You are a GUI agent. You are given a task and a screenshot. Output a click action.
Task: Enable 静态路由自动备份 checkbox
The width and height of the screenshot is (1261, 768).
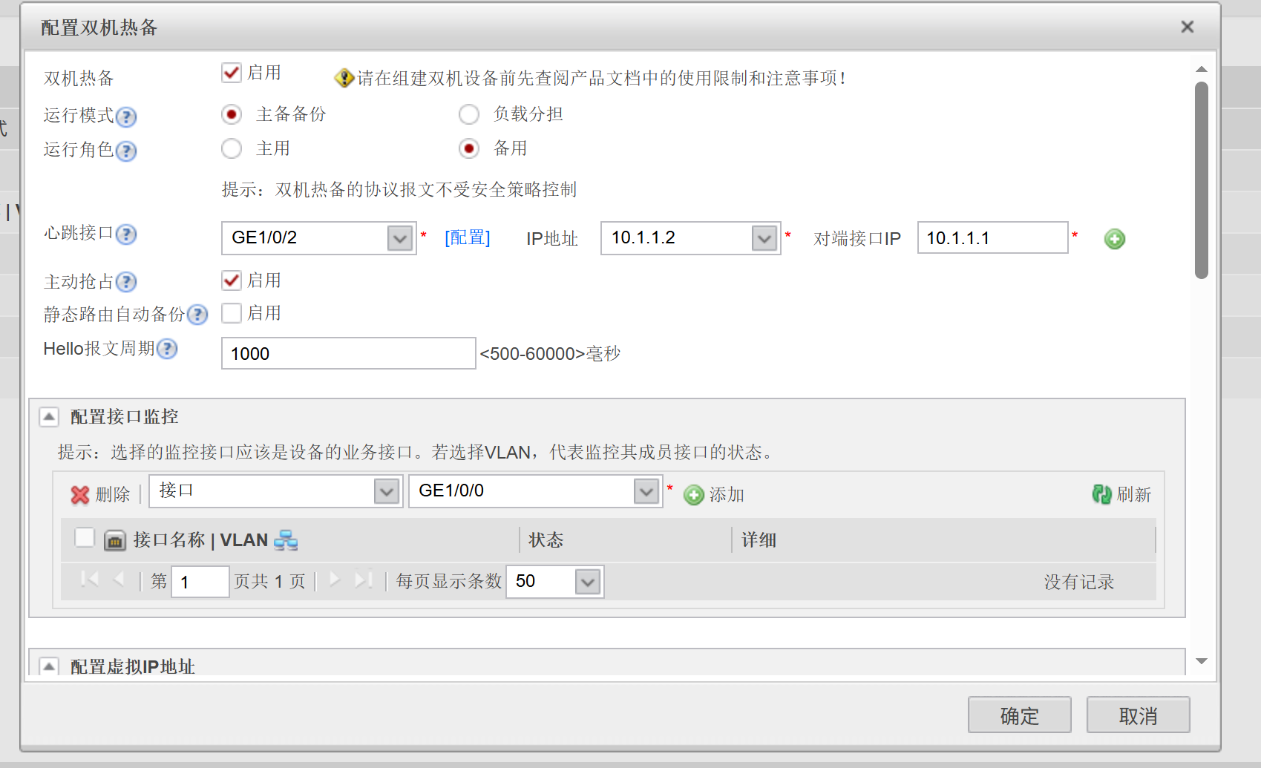pos(232,313)
